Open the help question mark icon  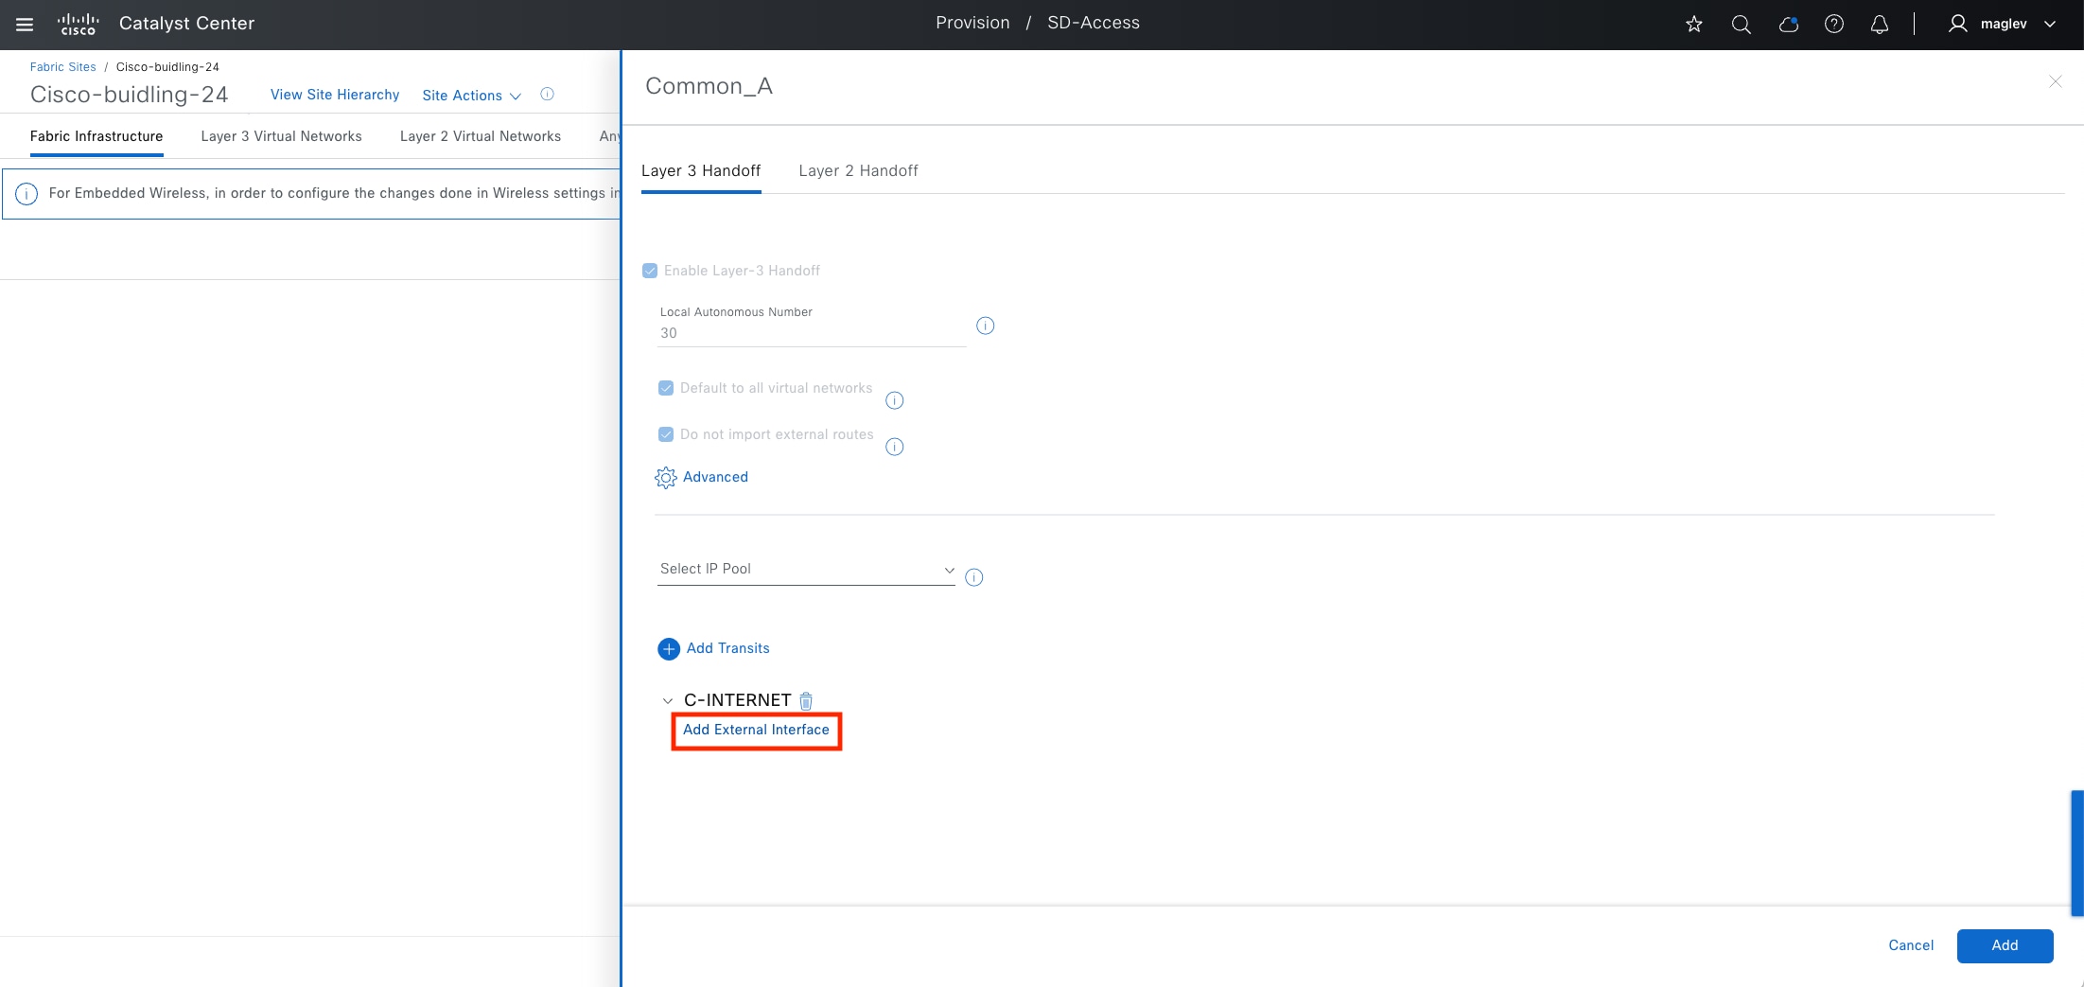(x=1833, y=25)
